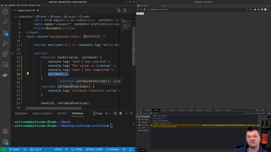Image resolution: width=271 pixels, height=152 pixels.
Task: Open the File menu in VS Code
Action: (2, 5)
